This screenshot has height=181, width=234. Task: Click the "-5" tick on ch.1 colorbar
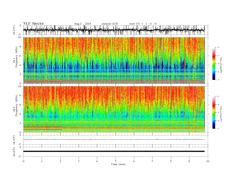[218, 64]
